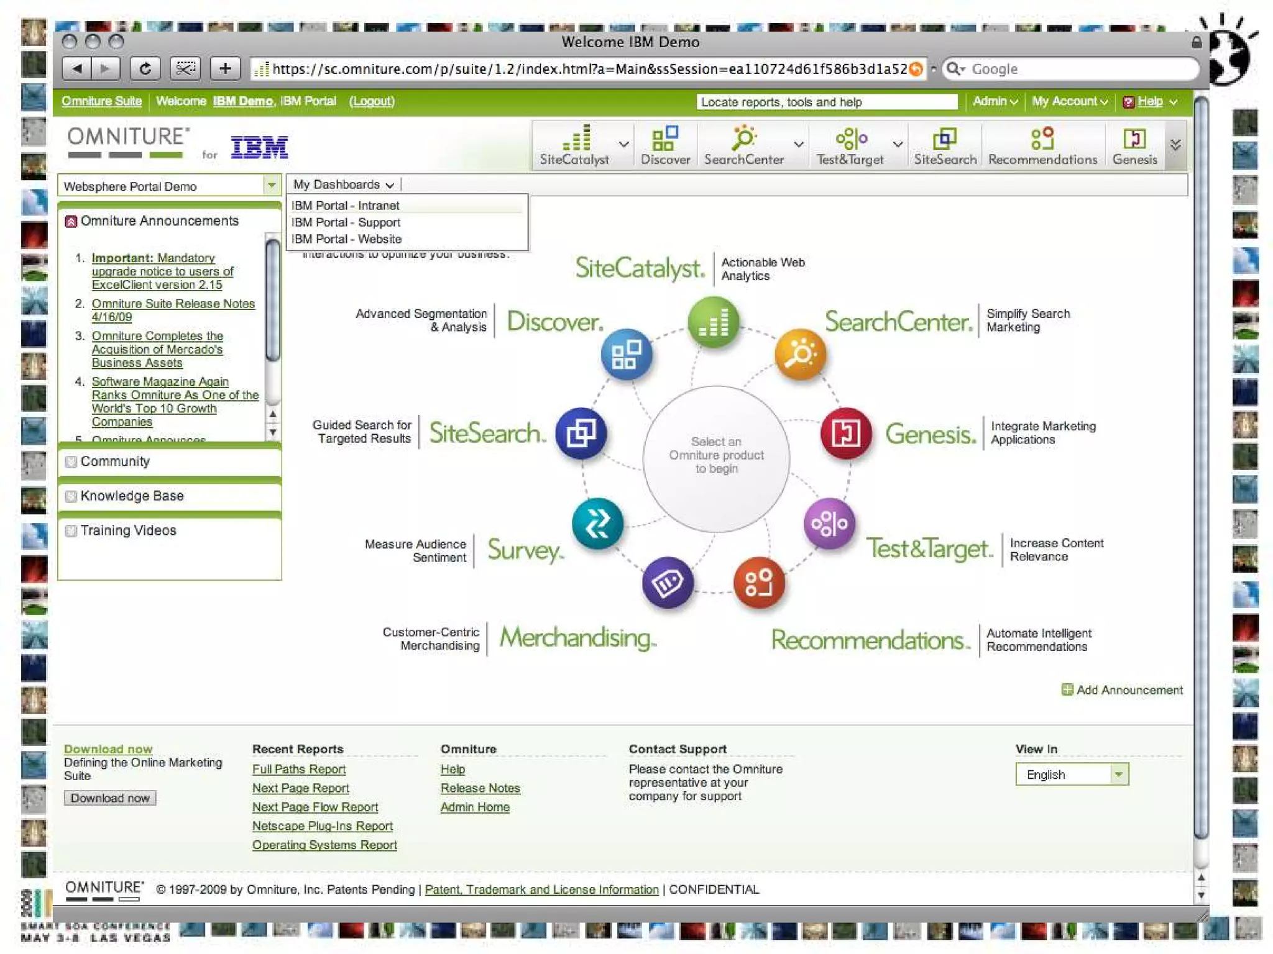Open SiteSearch from the top product toolbar
Image resolution: width=1273 pixels, height=954 pixels.
click(945, 145)
